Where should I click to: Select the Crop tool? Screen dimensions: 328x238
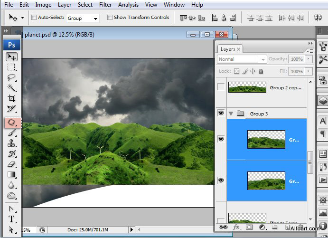coord(11,99)
